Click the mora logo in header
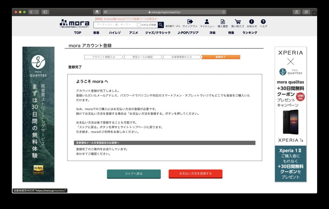 pyautogui.click(x=75, y=23)
